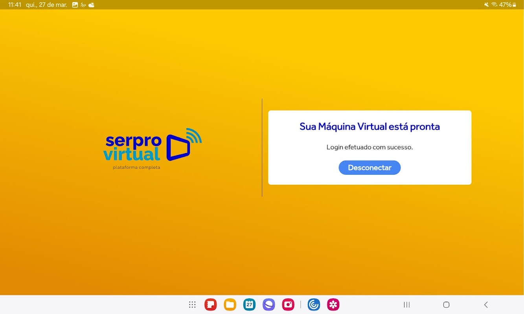Tap the recent apps navigation button
Viewport: 524px width, 314px height.
click(x=407, y=305)
